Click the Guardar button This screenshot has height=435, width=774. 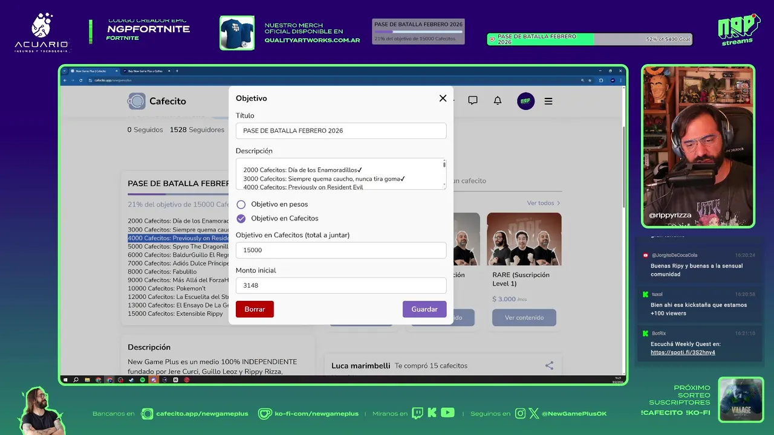pos(424,309)
